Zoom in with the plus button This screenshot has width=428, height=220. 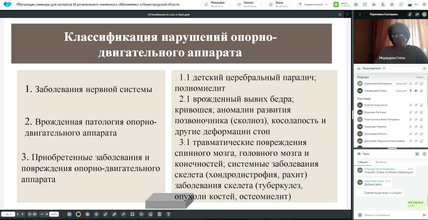tap(47, 214)
